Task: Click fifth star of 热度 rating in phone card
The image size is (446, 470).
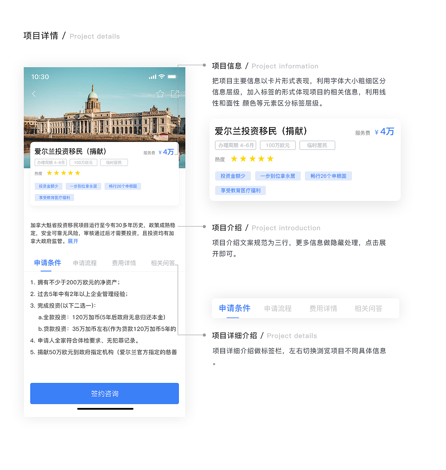Action: point(78,173)
